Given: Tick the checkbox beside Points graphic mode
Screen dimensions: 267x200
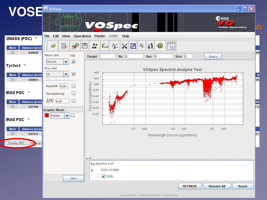Looking at the screenshot, I should [73, 115].
